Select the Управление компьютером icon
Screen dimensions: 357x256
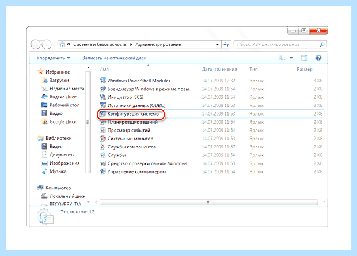[102, 171]
